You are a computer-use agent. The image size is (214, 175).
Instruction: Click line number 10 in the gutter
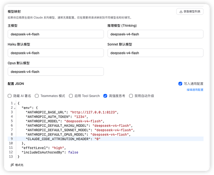point(11,143)
